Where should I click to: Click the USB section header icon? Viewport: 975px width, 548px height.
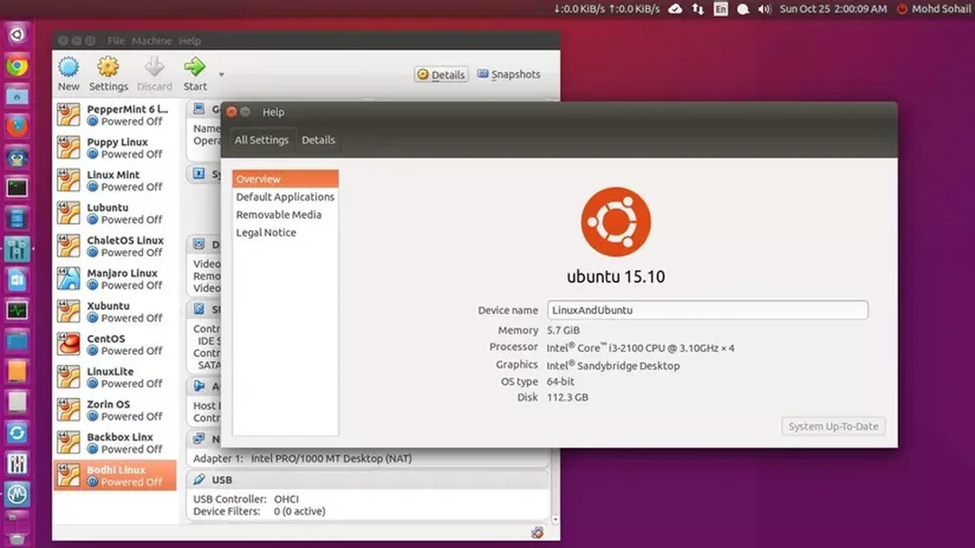(x=199, y=479)
